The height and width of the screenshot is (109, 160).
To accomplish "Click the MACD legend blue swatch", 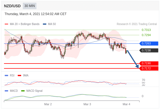I will click(x=6, y=91).
